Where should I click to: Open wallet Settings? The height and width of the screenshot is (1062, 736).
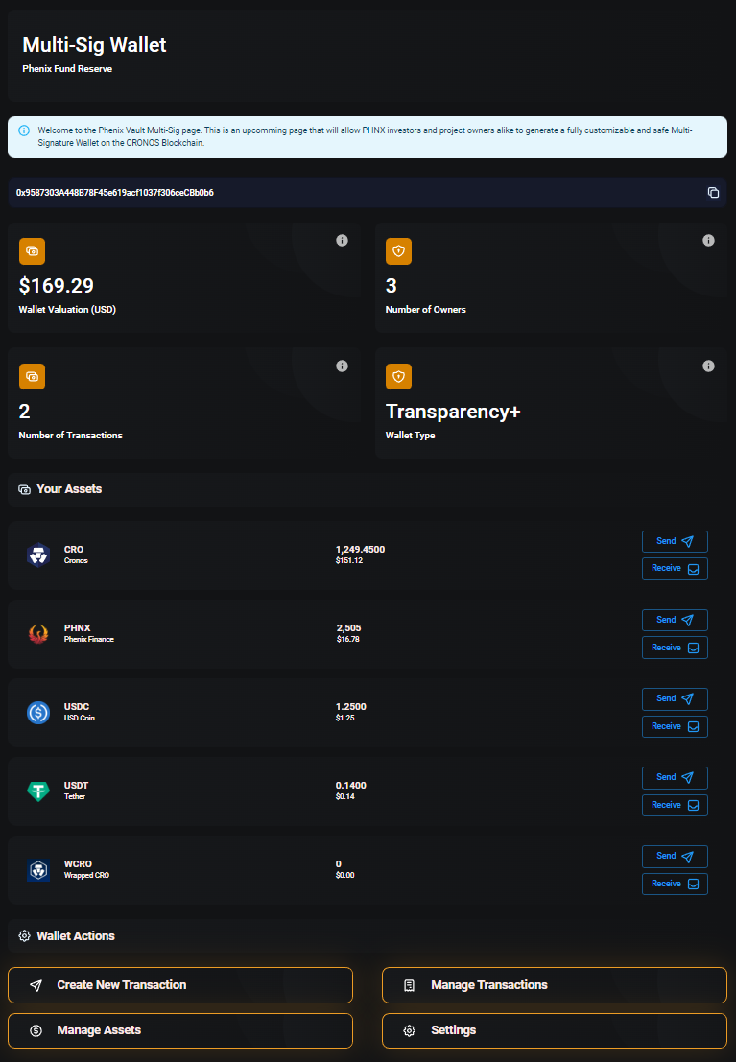[555, 1030]
